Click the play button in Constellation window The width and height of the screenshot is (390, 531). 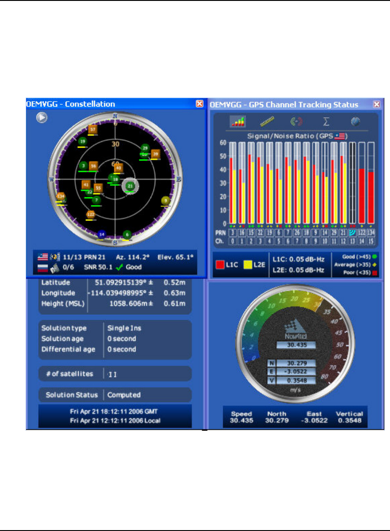(42, 117)
